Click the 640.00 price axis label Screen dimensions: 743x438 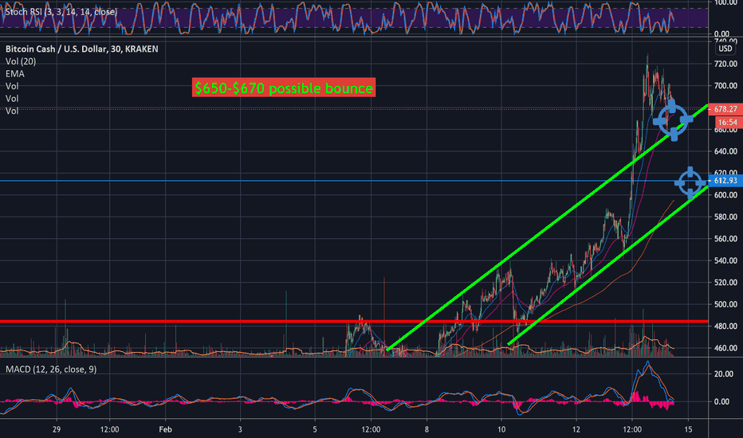(726, 151)
